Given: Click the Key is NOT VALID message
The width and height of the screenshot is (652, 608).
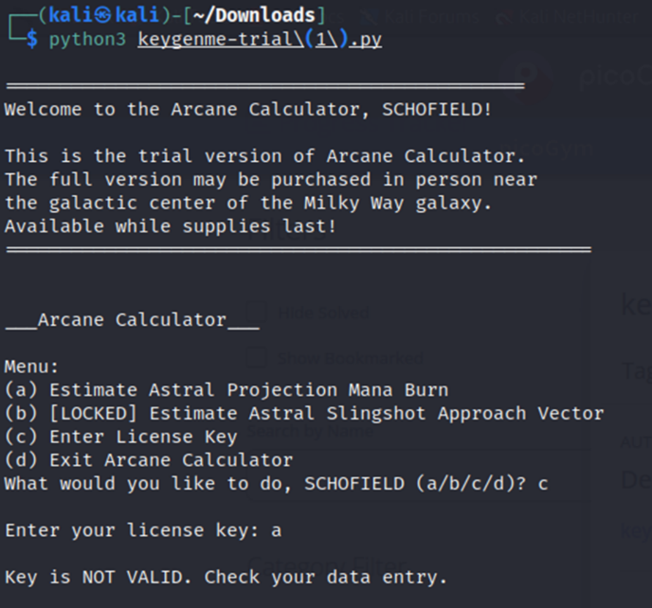Looking at the screenshot, I should (226, 577).
